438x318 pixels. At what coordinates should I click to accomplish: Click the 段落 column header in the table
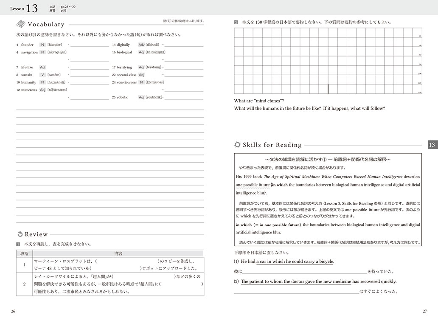(x=25, y=253)
